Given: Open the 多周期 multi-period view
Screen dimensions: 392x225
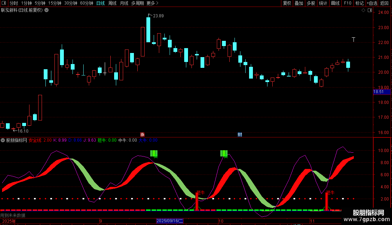Looking at the screenshot, I should [137, 3].
